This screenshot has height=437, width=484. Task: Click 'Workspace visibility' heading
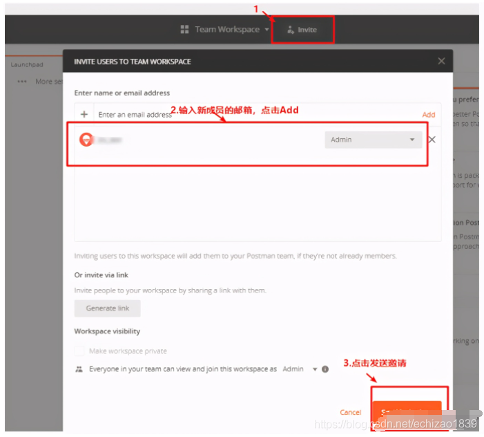coord(107,331)
